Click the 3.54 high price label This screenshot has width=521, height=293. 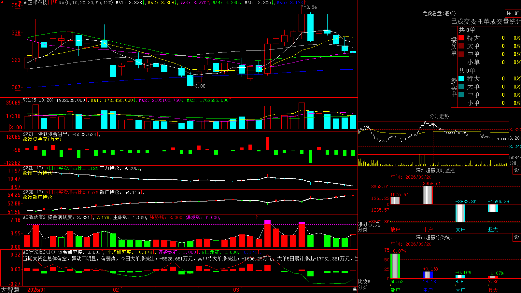point(312,7)
